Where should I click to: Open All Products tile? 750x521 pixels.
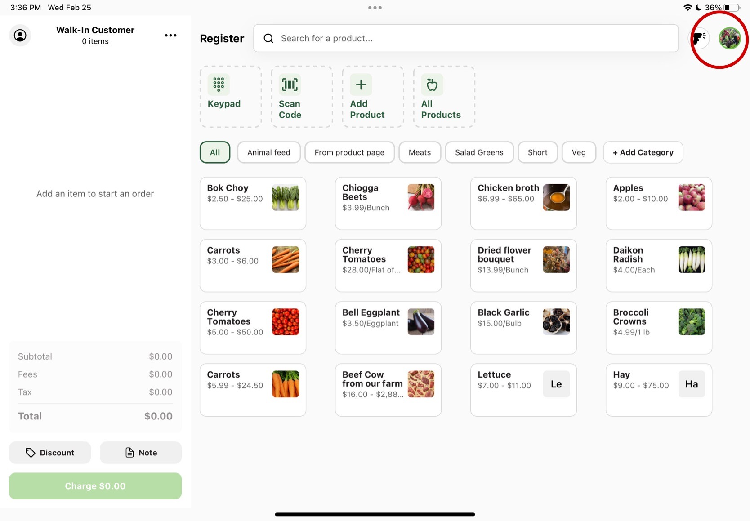[443, 97]
